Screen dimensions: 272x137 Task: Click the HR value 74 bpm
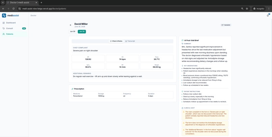coord(123,59)
